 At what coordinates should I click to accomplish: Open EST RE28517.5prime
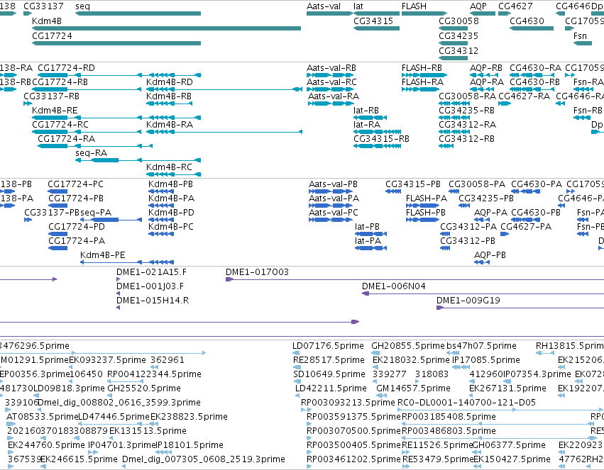tap(329, 360)
